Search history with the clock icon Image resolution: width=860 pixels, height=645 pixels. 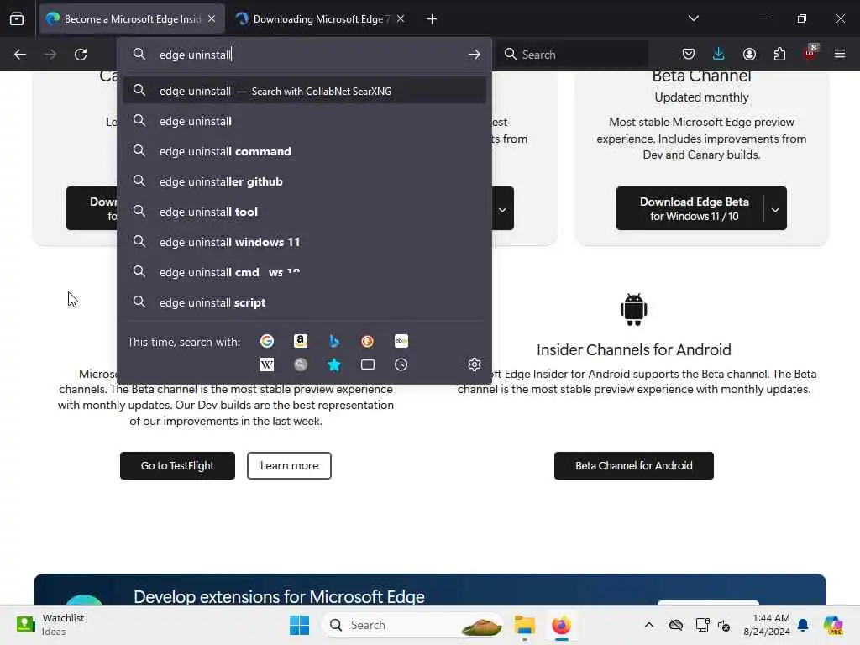coord(401,364)
